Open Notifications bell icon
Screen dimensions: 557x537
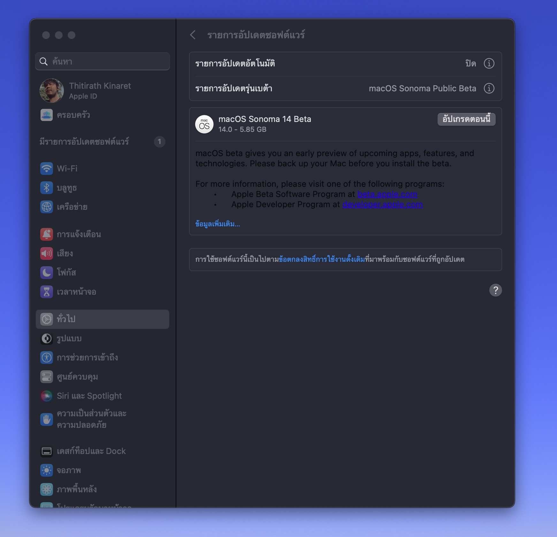pos(47,234)
